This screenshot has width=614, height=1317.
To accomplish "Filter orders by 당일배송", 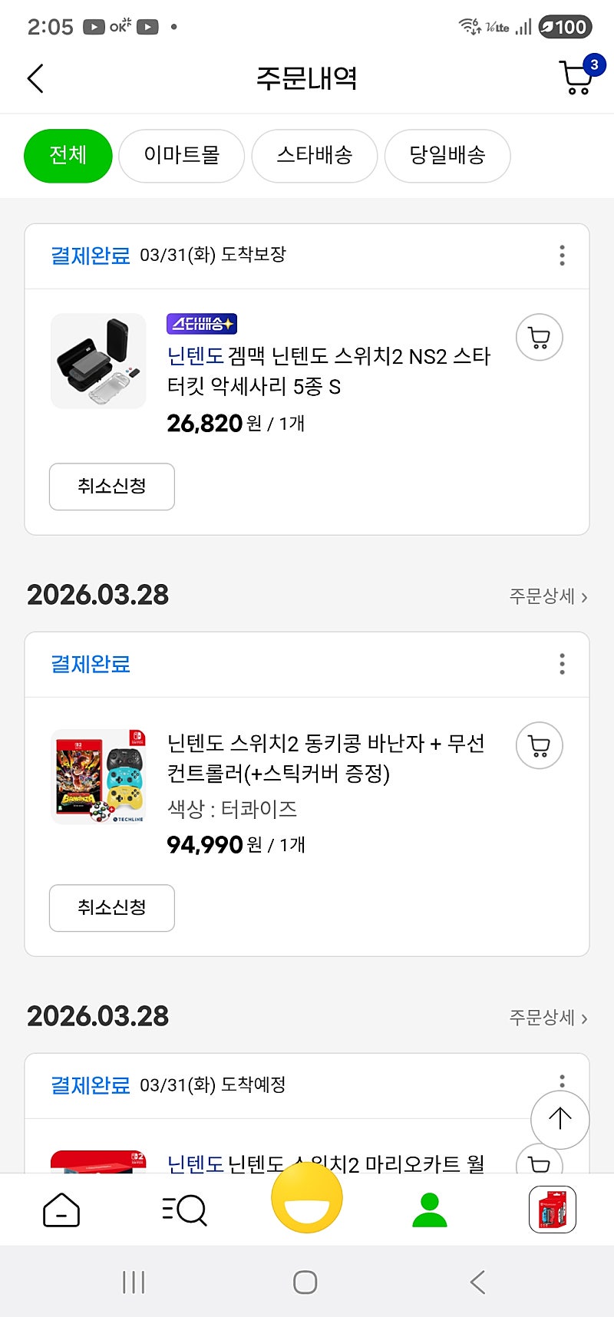I will coord(447,156).
